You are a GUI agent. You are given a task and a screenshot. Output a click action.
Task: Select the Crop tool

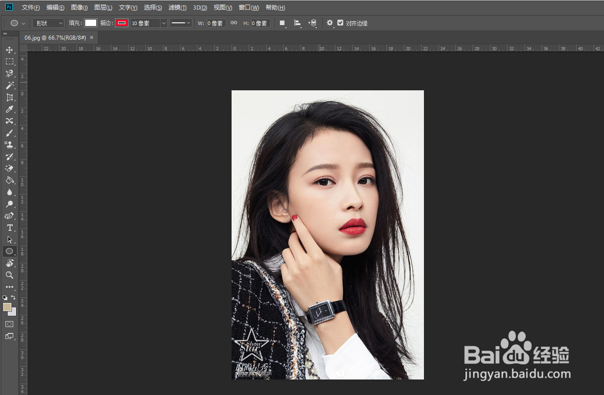9,97
